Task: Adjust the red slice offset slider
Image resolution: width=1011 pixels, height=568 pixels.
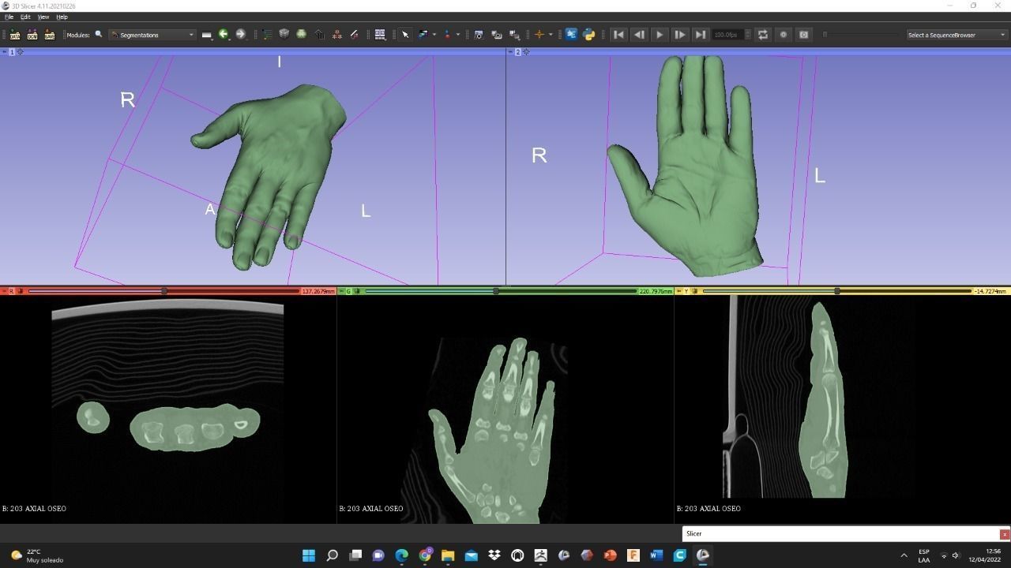Action: click(x=164, y=291)
